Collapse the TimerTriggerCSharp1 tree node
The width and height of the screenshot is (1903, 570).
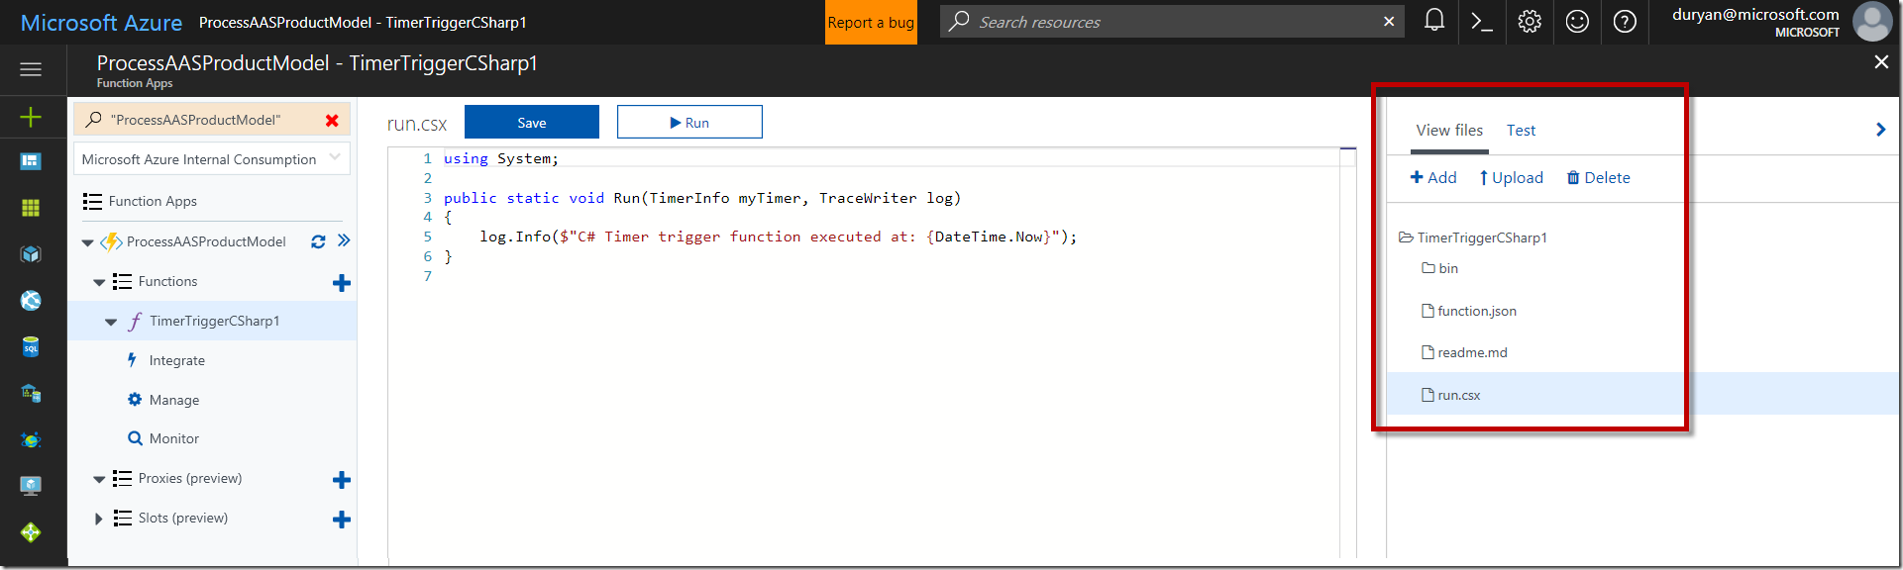click(111, 322)
